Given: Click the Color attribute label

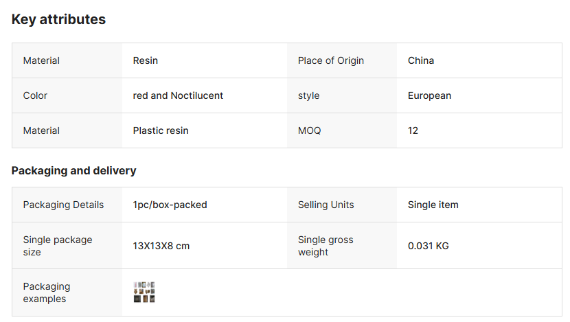Looking at the screenshot, I should coord(35,95).
